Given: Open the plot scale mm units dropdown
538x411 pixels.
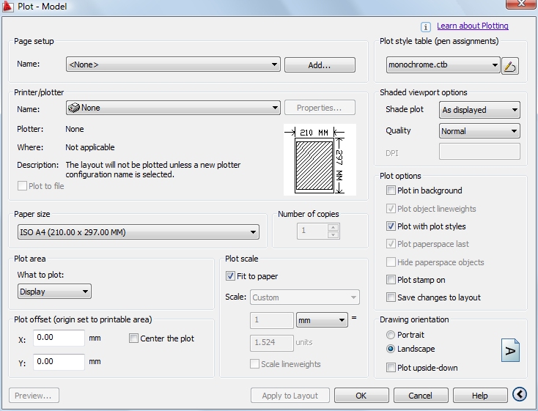Looking at the screenshot, I should [x=322, y=320].
